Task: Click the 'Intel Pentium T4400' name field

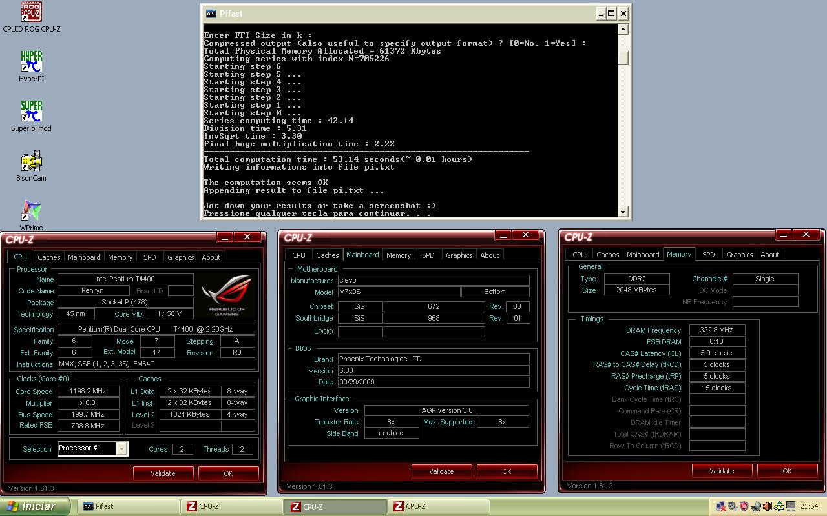Action: 125,279
